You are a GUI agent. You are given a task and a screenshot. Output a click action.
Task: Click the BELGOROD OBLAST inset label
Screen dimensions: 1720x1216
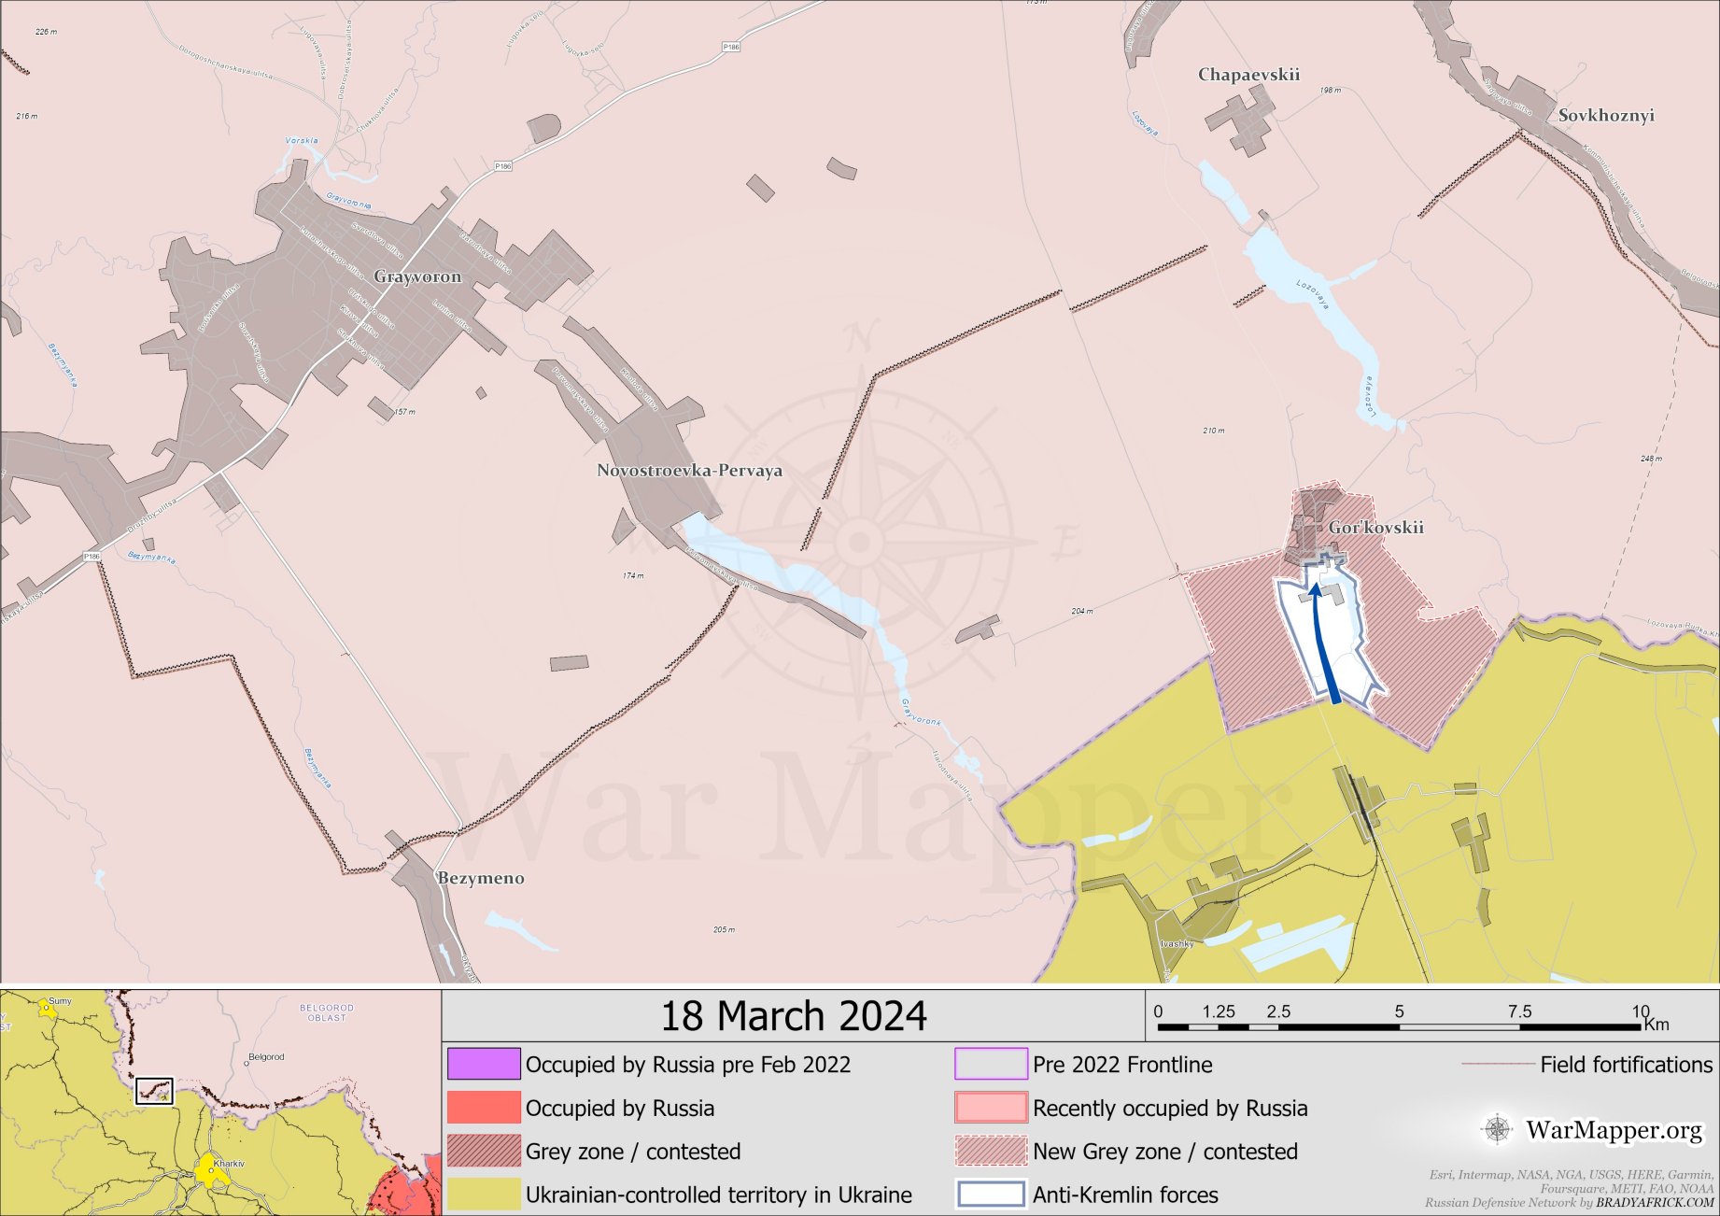[x=327, y=1013]
